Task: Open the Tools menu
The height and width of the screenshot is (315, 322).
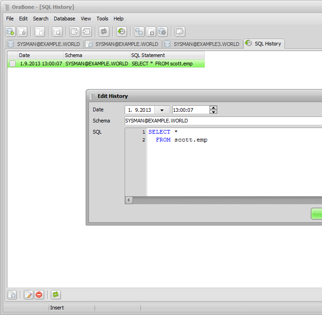Action: pos(102,19)
